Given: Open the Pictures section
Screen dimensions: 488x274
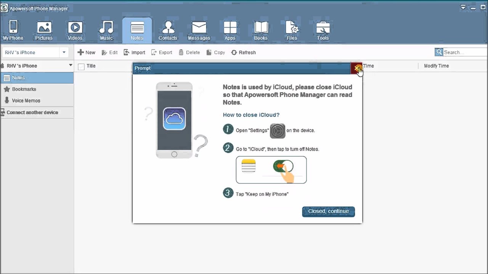Looking at the screenshot, I should pos(44,30).
